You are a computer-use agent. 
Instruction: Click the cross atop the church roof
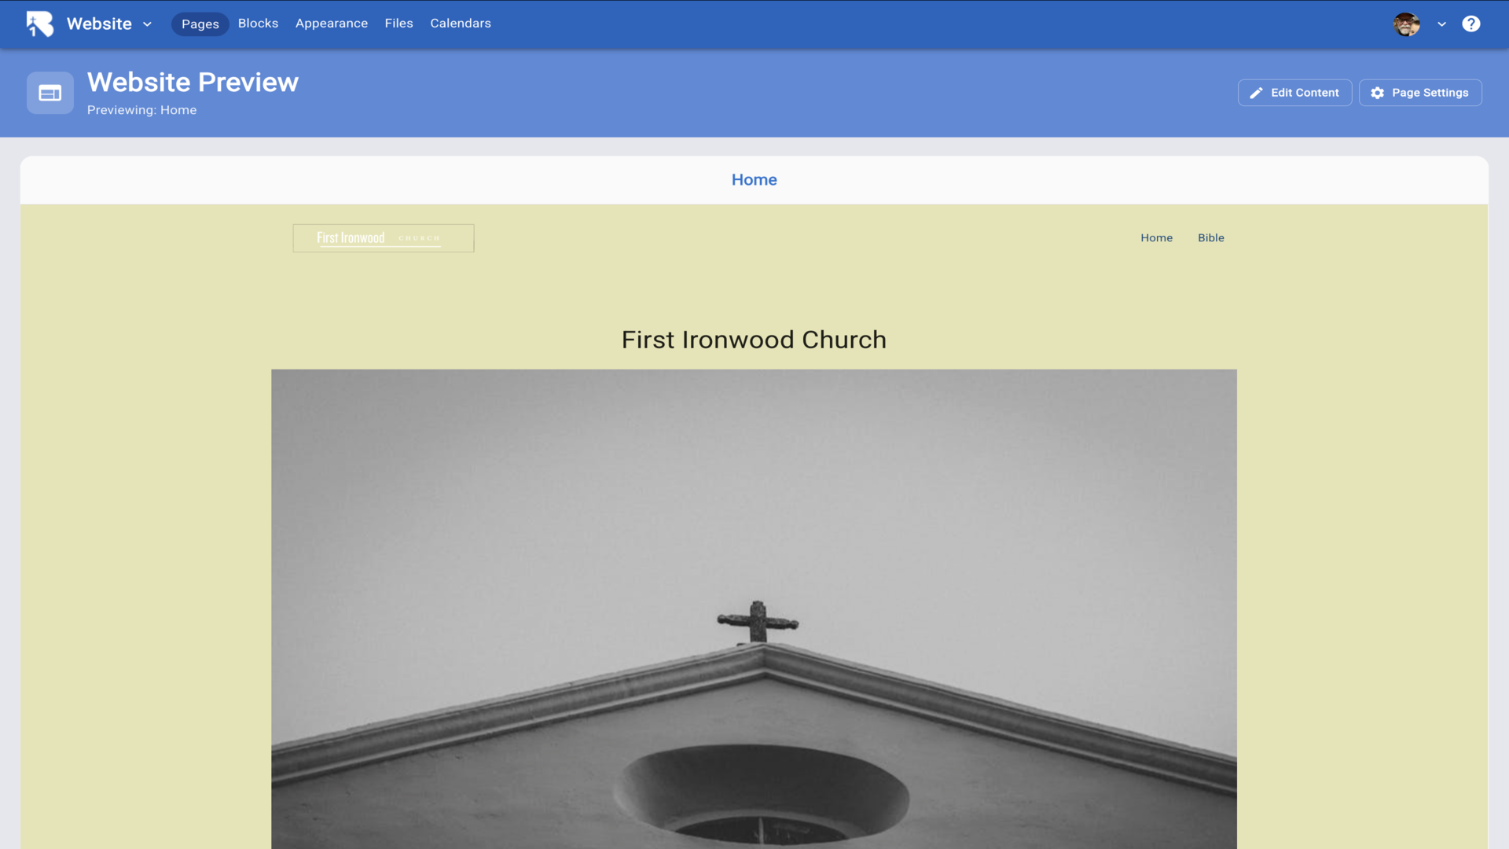pos(758,622)
